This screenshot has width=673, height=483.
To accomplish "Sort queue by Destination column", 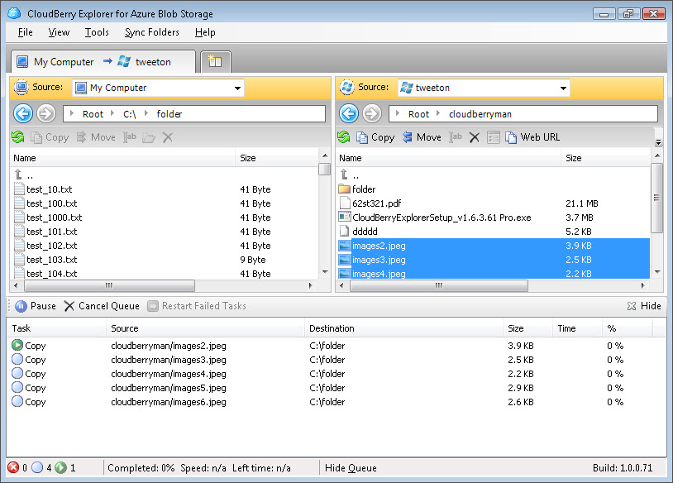I will [403, 328].
